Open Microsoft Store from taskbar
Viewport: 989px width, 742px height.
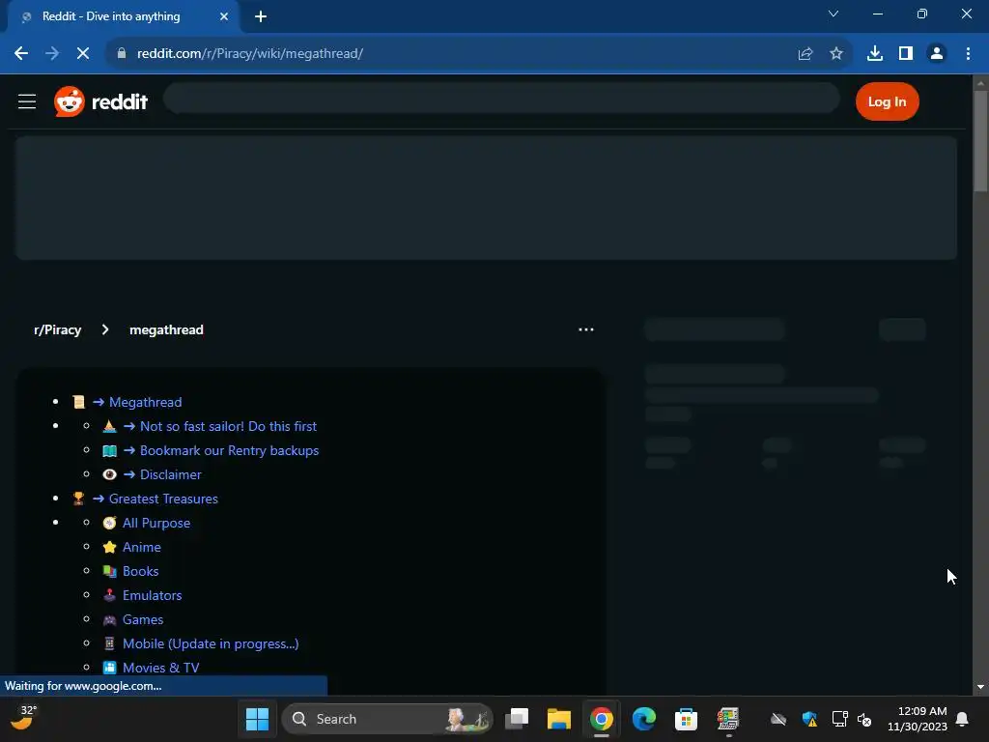687,719
